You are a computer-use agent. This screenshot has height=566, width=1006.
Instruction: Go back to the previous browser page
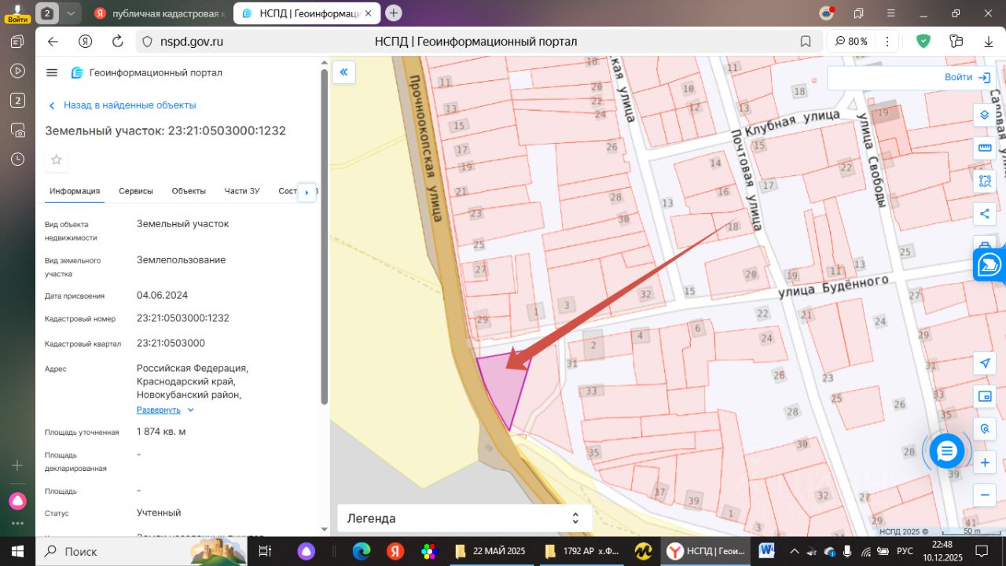coord(53,42)
